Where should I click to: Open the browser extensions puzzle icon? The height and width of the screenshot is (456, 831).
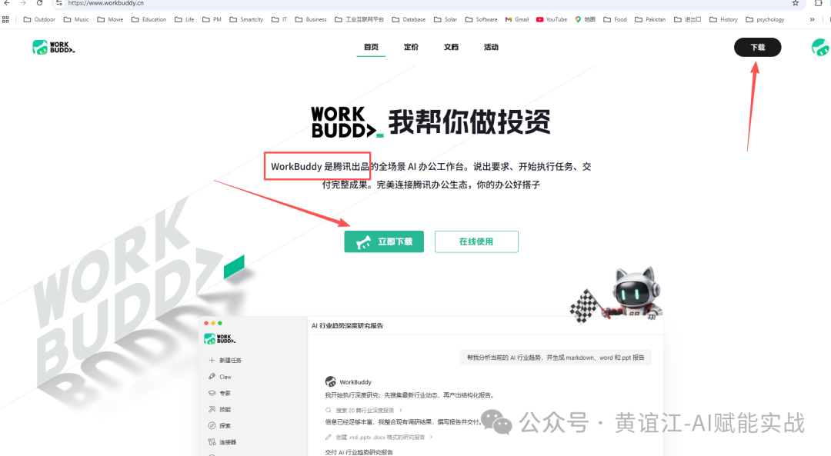[x=818, y=3]
